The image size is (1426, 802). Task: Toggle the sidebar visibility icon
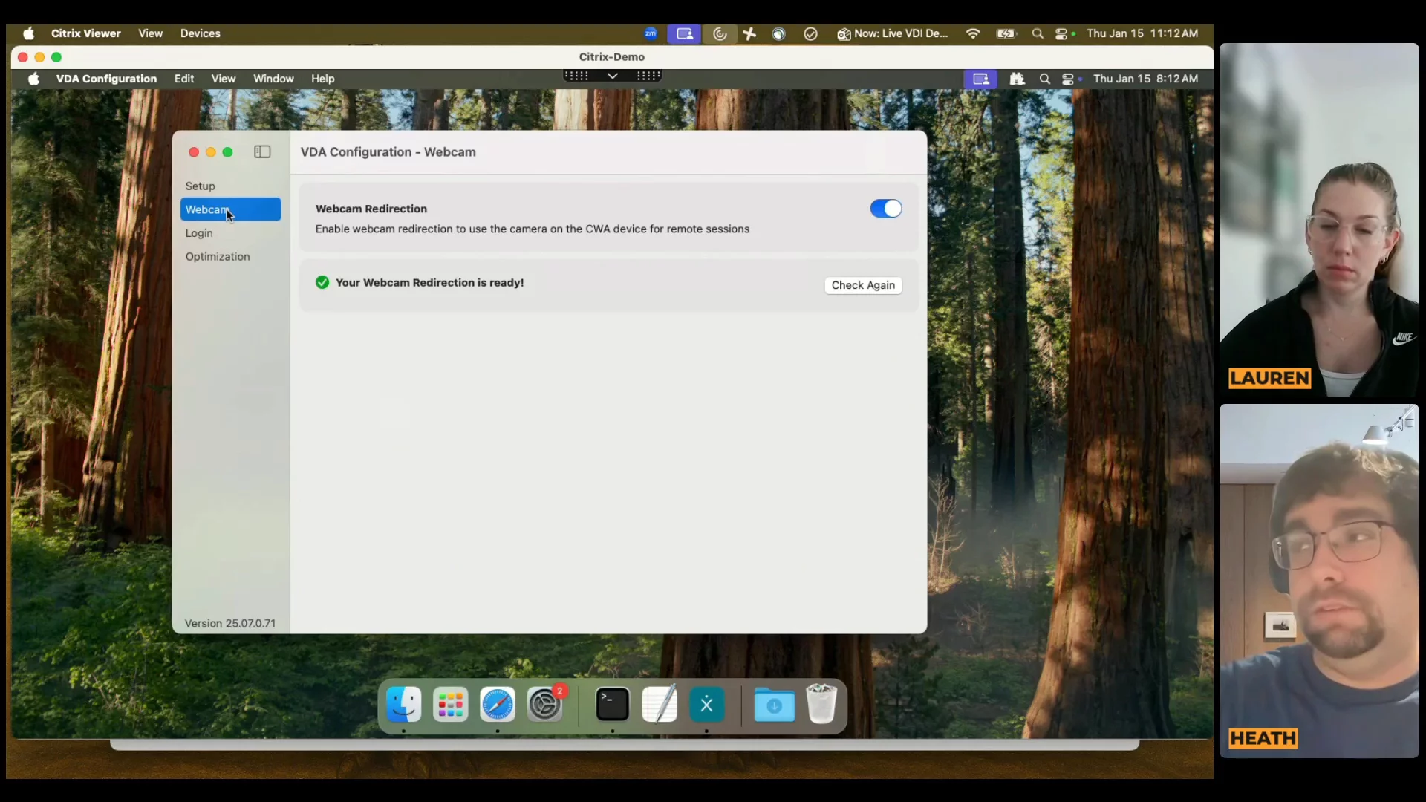tap(262, 151)
